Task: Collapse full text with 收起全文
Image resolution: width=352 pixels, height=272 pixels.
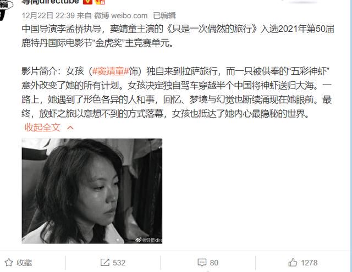Action: (43, 127)
